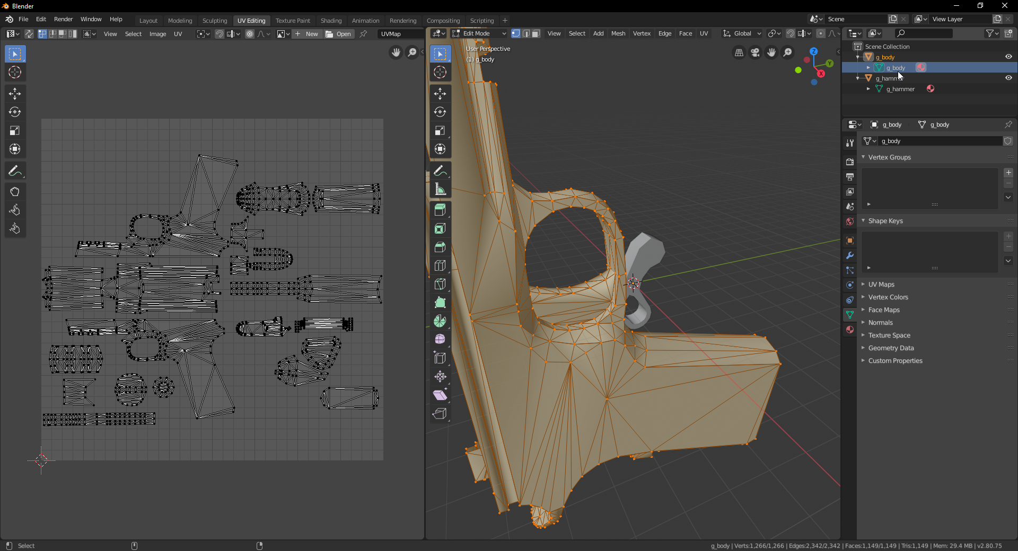
Task: Expand the Geometry Data section
Action: point(891,348)
